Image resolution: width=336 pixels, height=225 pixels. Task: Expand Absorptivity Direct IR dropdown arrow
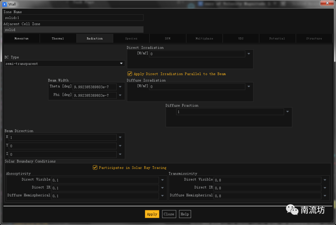coord(162,188)
